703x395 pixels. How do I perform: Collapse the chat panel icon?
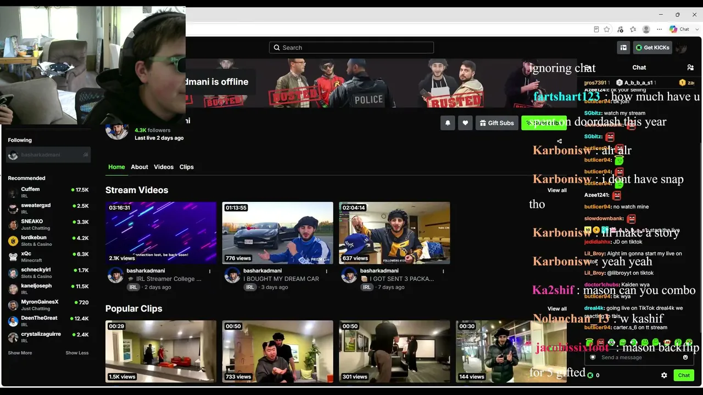tap(587, 67)
